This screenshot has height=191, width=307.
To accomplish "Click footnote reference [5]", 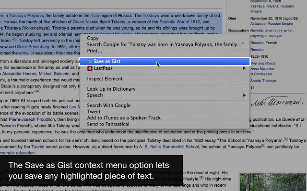I will point(286,139).
